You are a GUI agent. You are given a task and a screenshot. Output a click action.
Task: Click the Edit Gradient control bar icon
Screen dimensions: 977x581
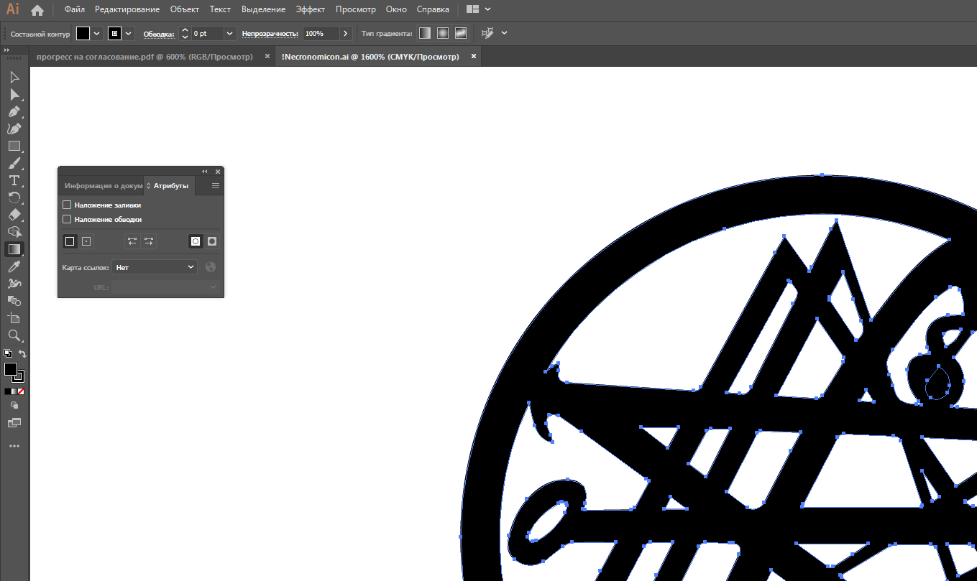[489, 33]
